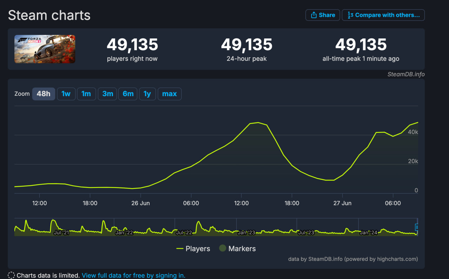Viewport: 449px width, 279px height.
Task: Open Compare with others dialog
Action: (x=383, y=15)
